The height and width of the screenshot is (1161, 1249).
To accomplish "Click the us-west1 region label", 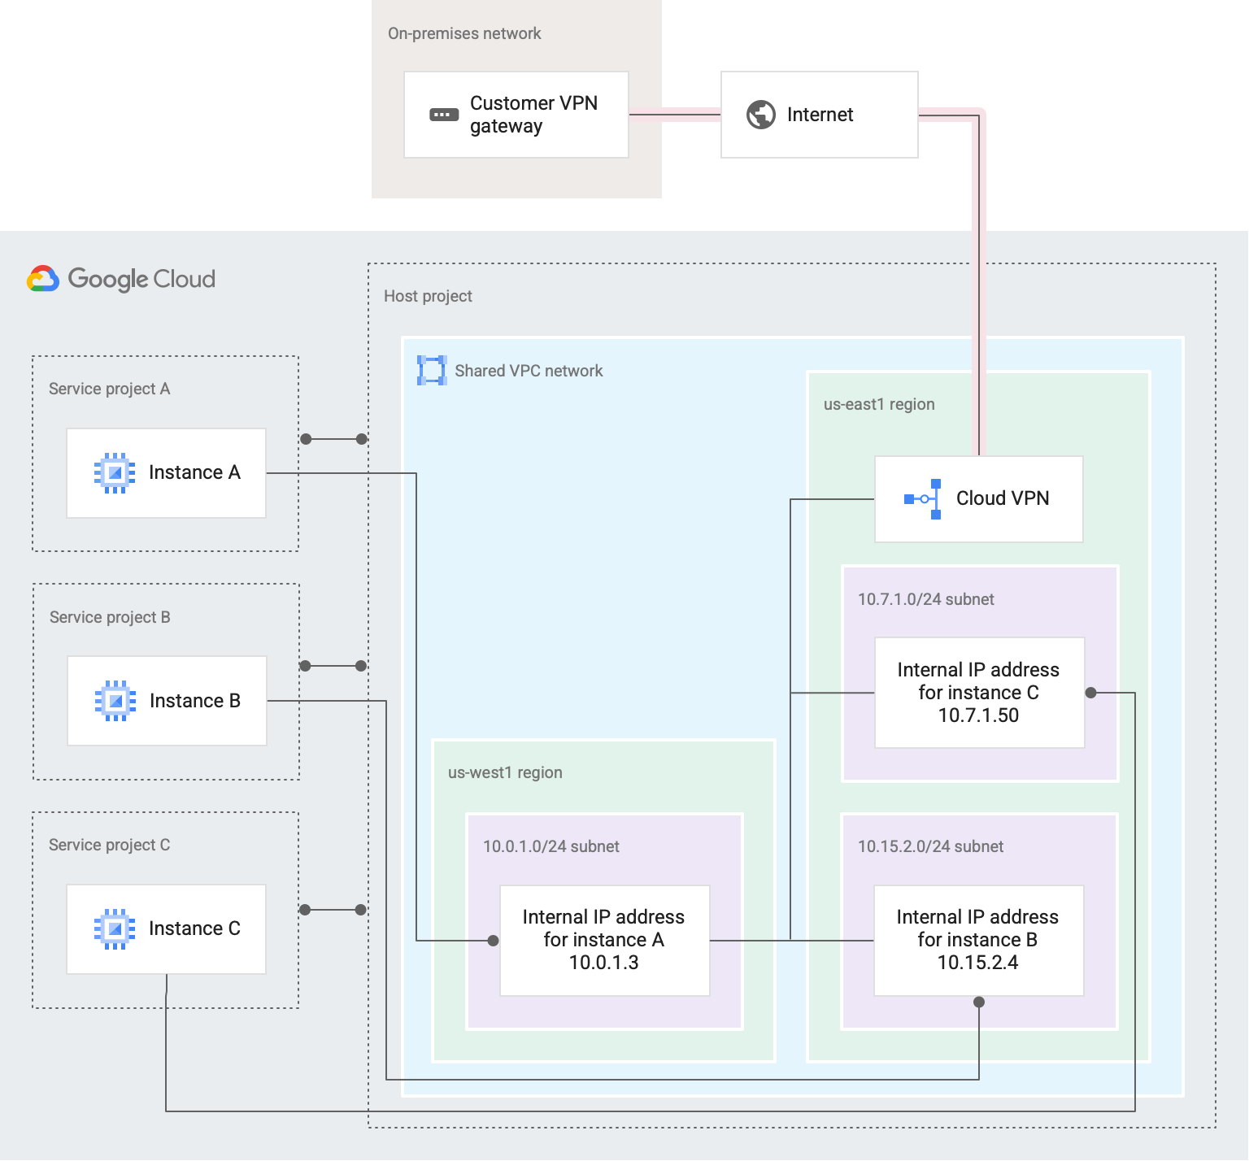I will [505, 772].
